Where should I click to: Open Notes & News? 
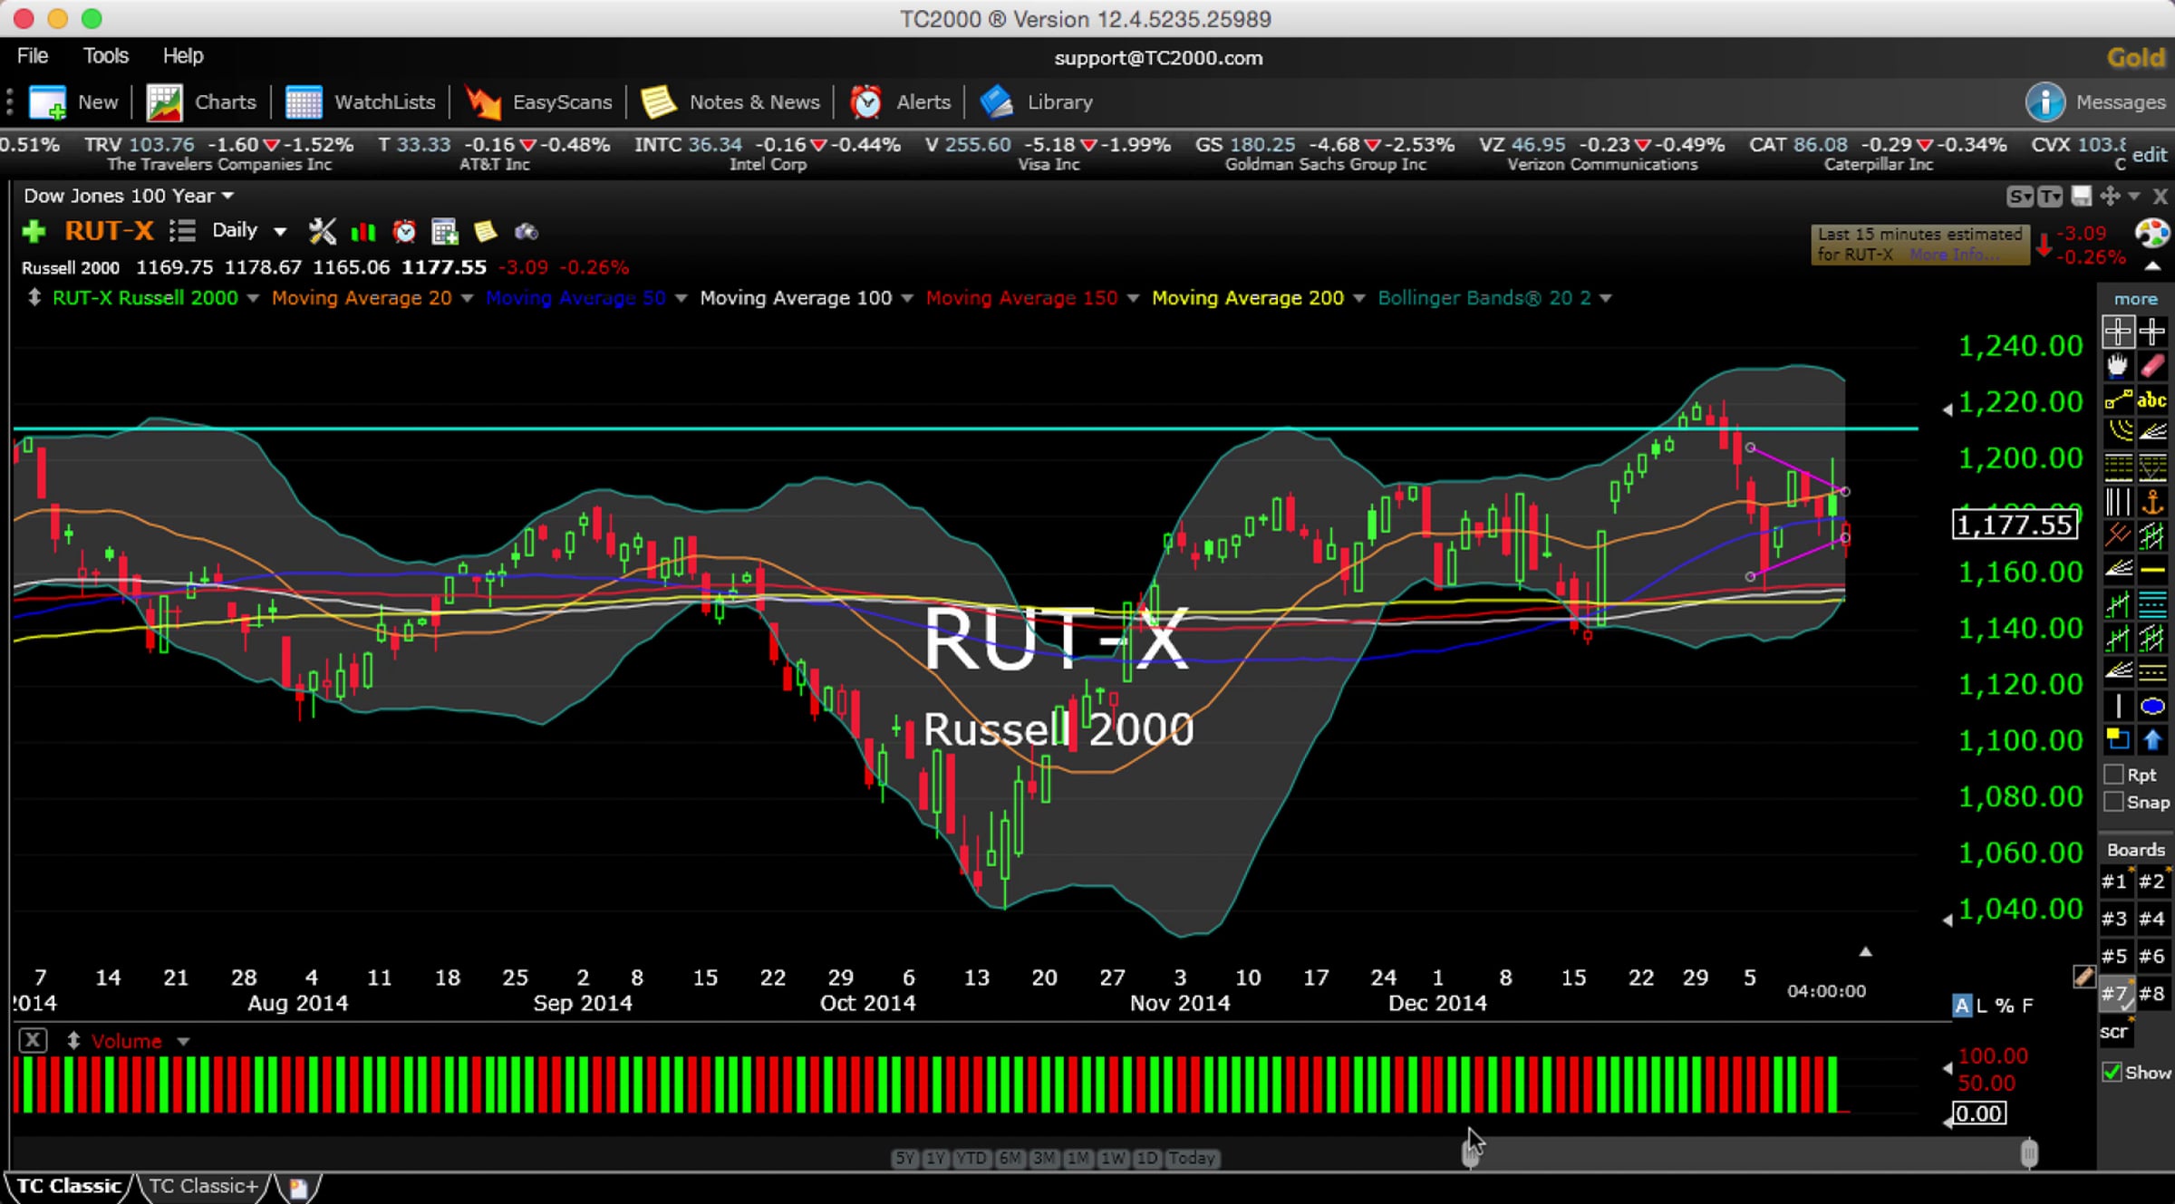[x=730, y=101]
